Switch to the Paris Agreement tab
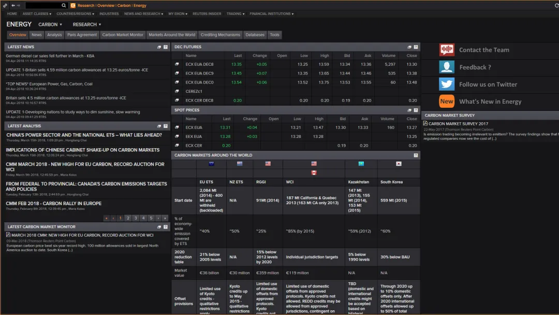This screenshot has width=559, height=315. click(x=82, y=35)
